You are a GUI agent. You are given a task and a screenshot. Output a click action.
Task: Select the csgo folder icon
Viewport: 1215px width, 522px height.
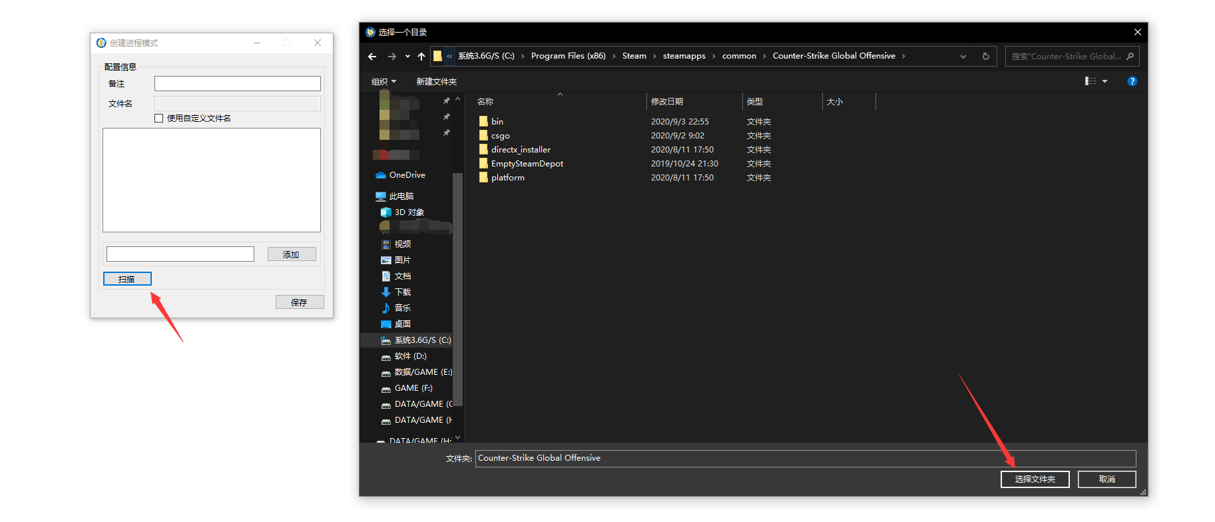[483, 136]
